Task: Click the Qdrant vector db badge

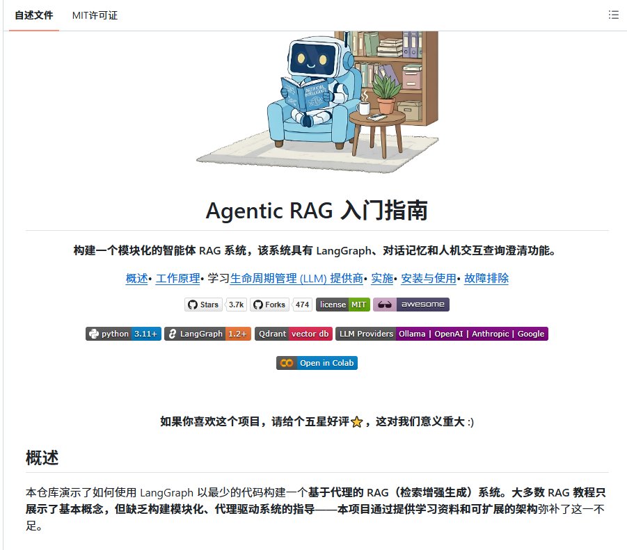Action: (294, 334)
